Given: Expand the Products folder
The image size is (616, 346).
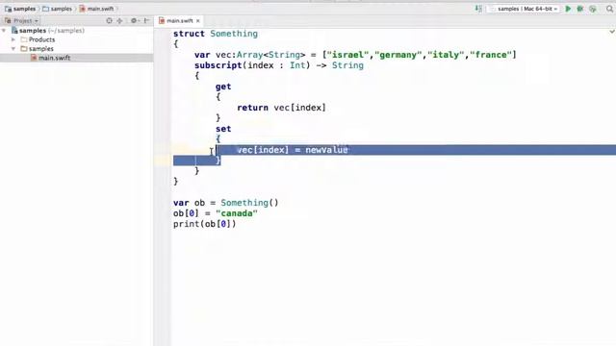Looking at the screenshot, I should pos(13,39).
